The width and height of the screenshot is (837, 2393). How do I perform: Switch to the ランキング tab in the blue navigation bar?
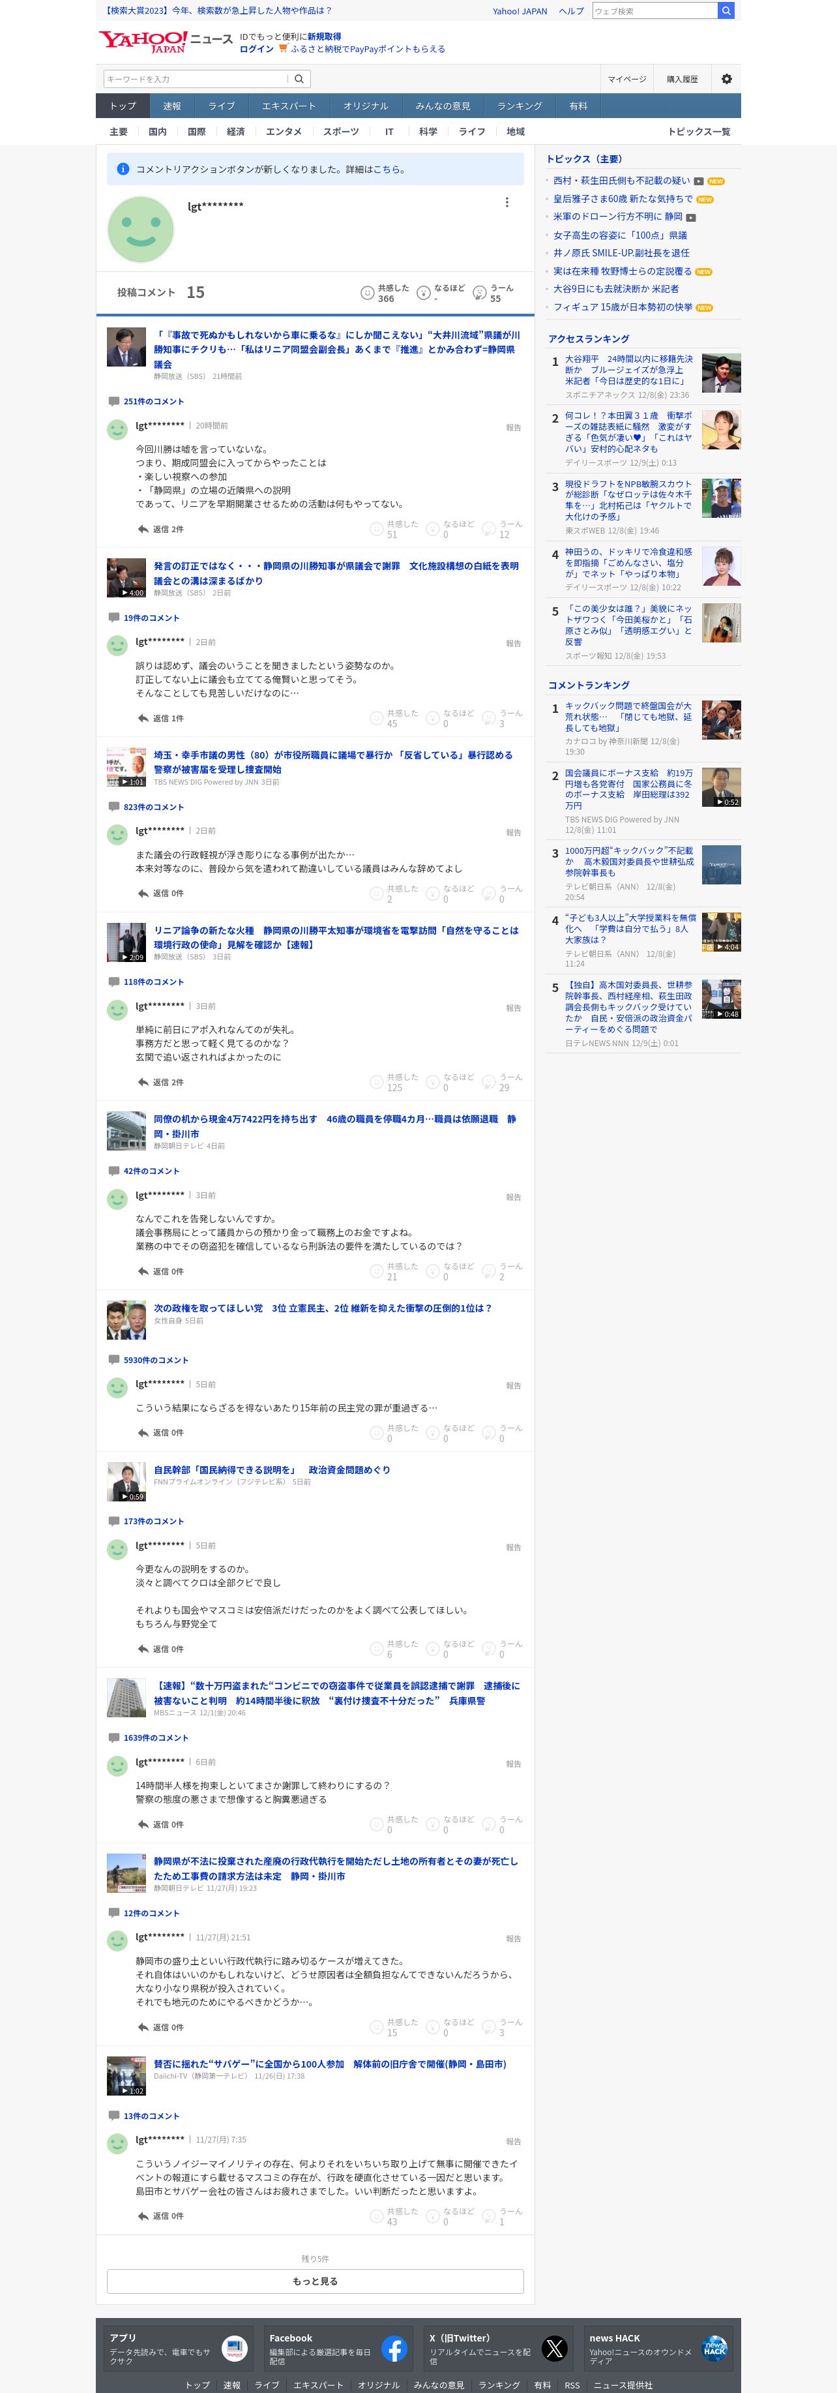point(520,106)
